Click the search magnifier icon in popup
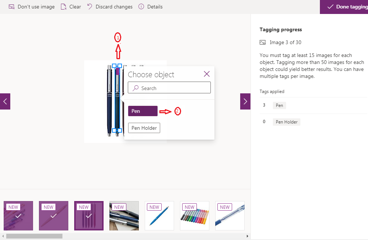 coord(136,88)
